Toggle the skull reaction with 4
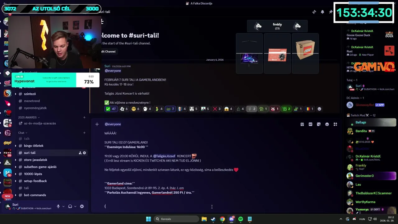The image size is (398, 224). tap(148, 109)
